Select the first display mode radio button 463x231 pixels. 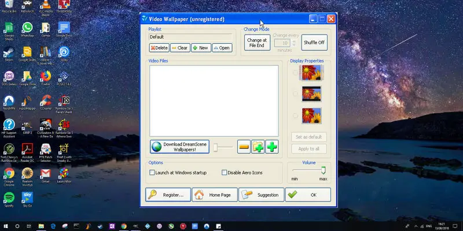pos(295,73)
